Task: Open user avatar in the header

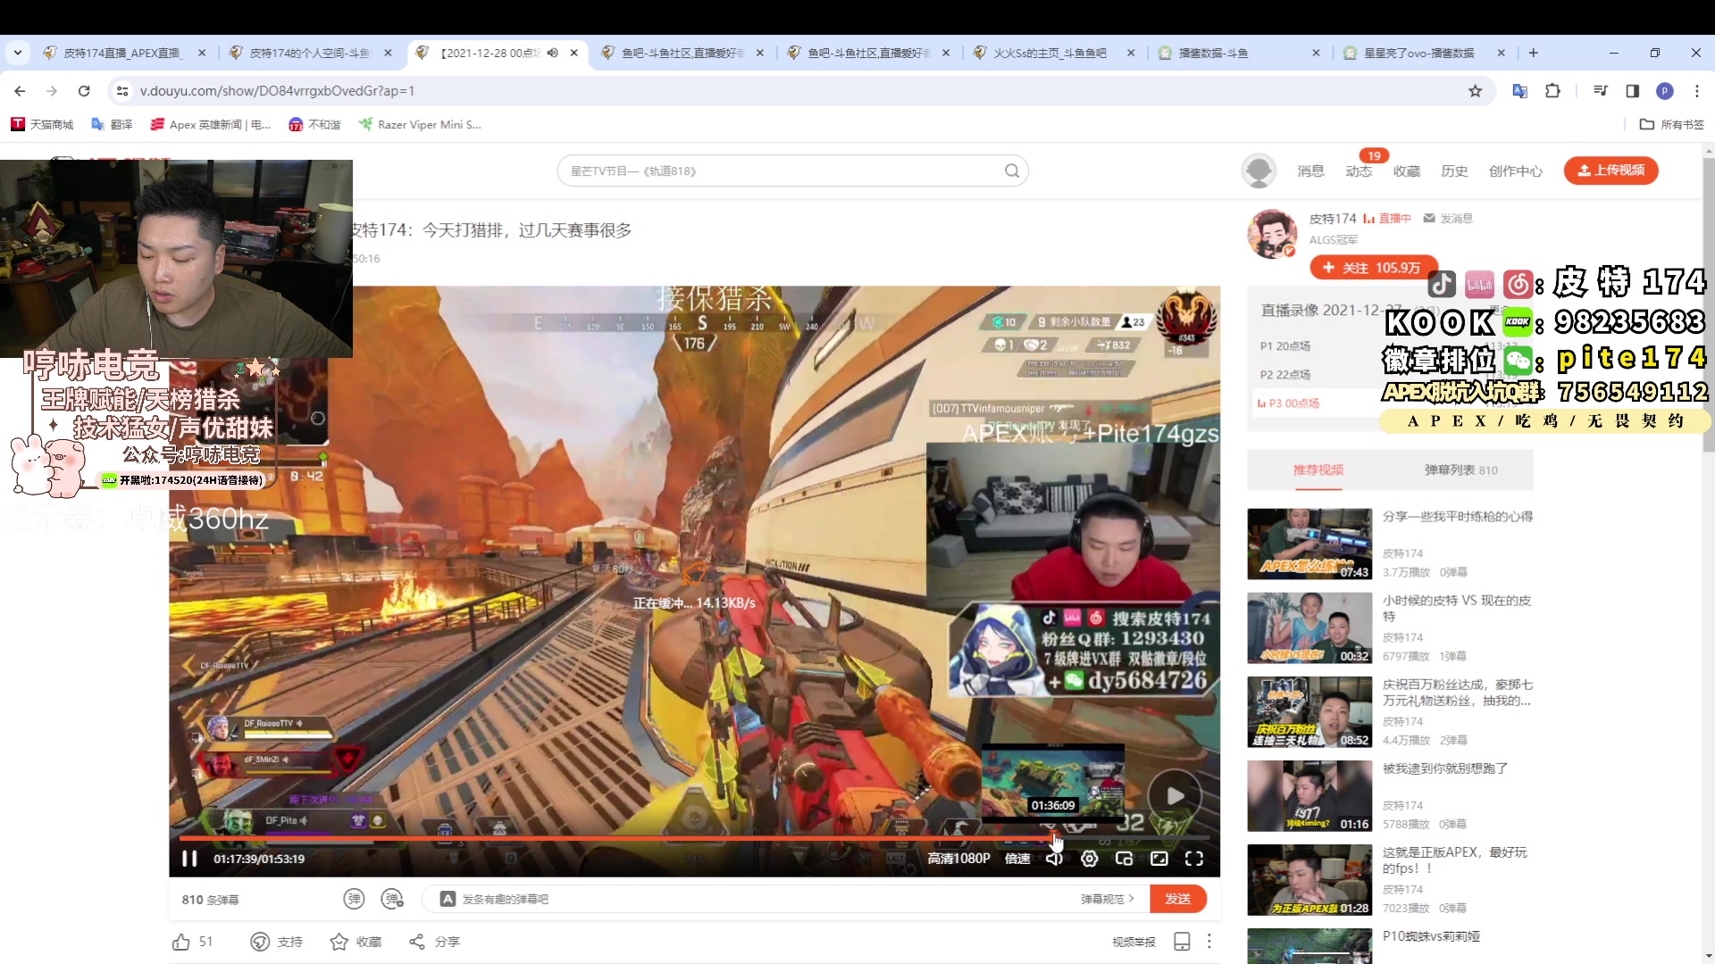Action: click(1259, 170)
